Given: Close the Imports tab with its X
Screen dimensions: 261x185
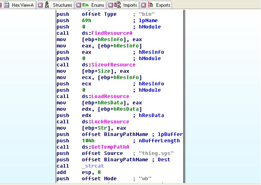Looking at the screenshot, I should (110, 5).
